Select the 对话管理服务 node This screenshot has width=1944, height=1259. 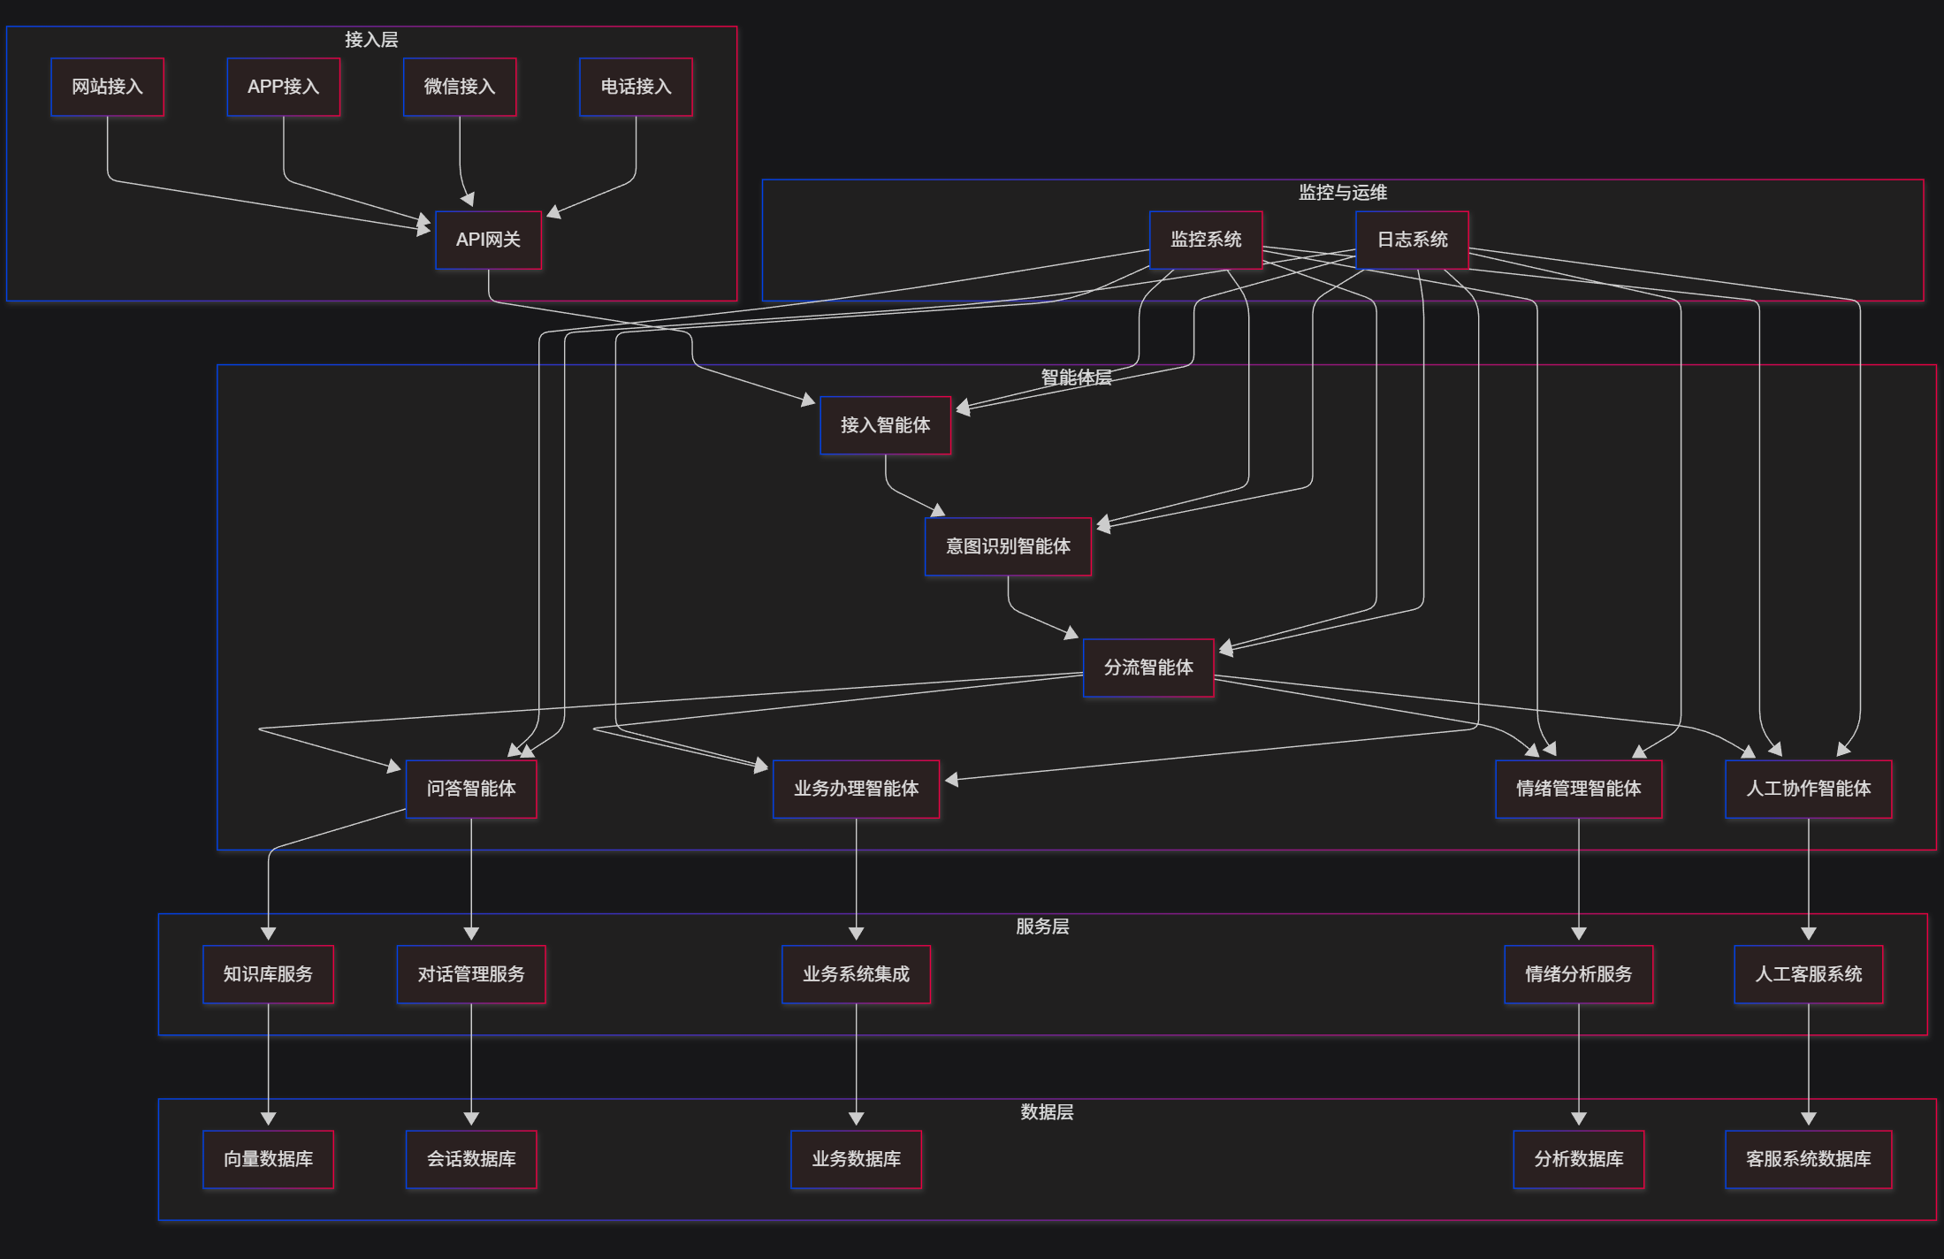coord(471,974)
